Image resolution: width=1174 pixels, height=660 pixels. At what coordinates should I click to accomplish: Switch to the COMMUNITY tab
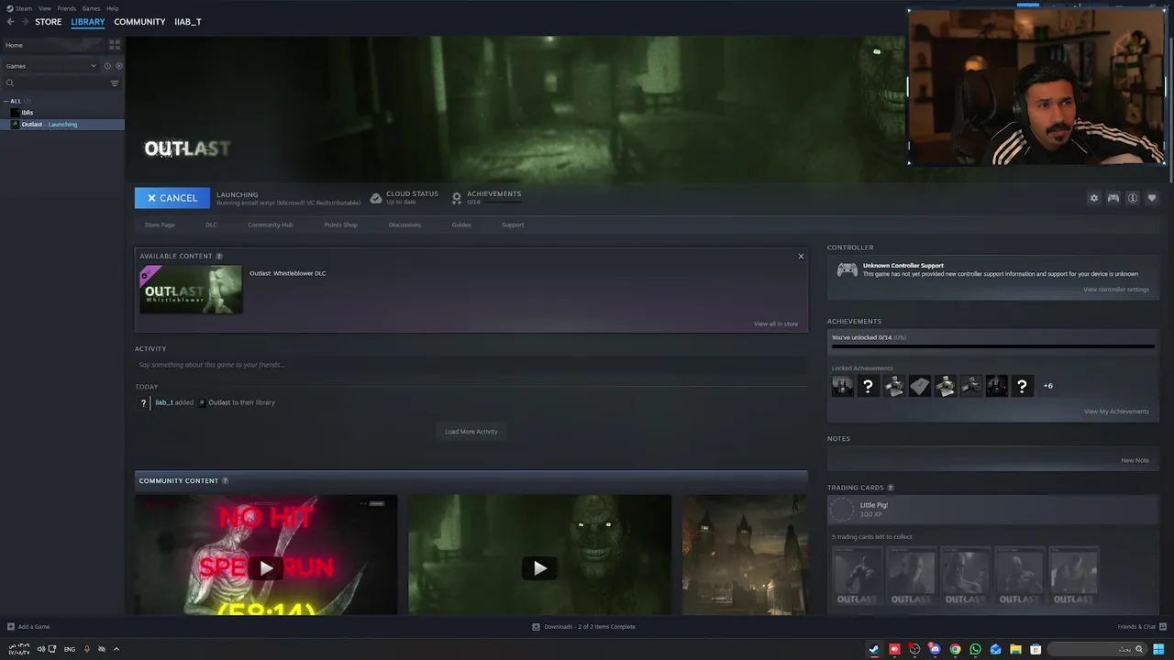click(x=139, y=22)
